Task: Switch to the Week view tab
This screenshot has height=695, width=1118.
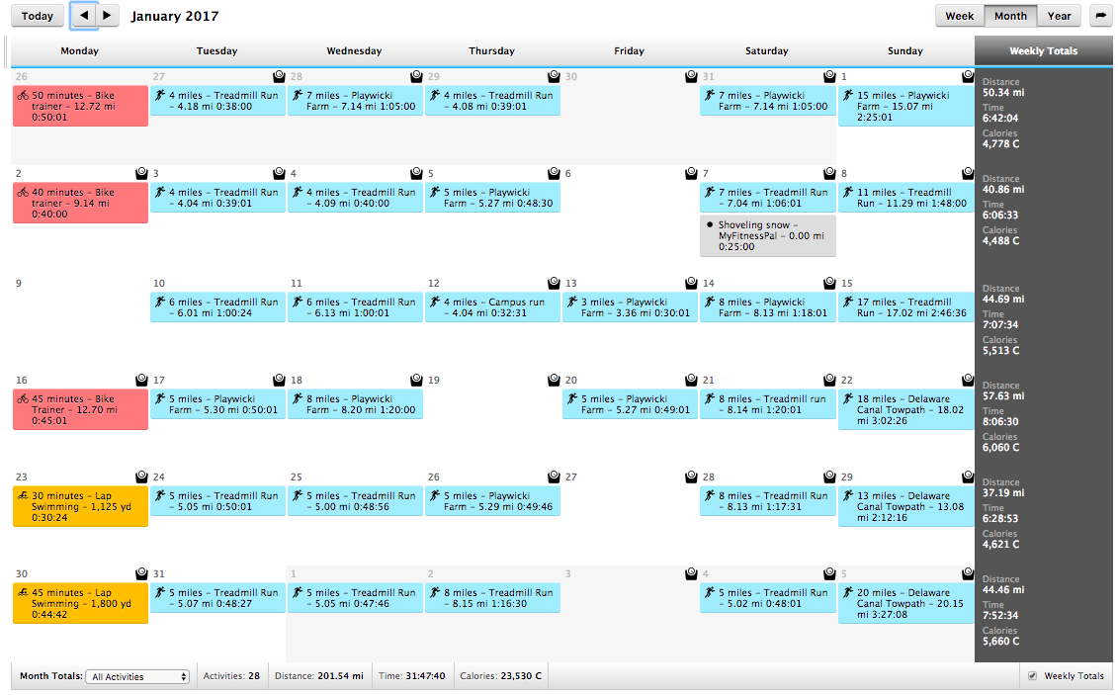Action: click(x=959, y=16)
